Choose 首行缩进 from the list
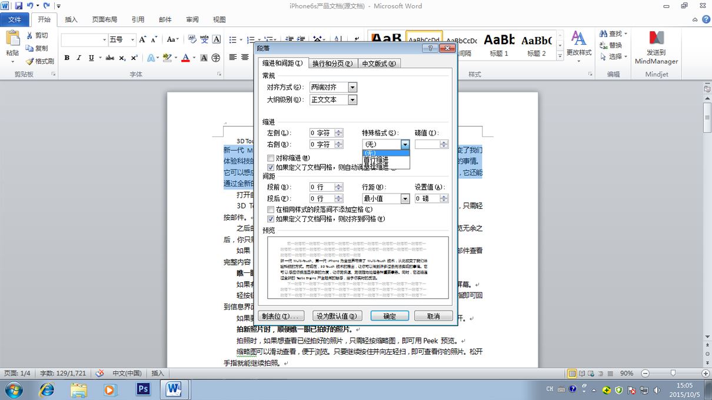The image size is (712, 400). click(385, 159)
